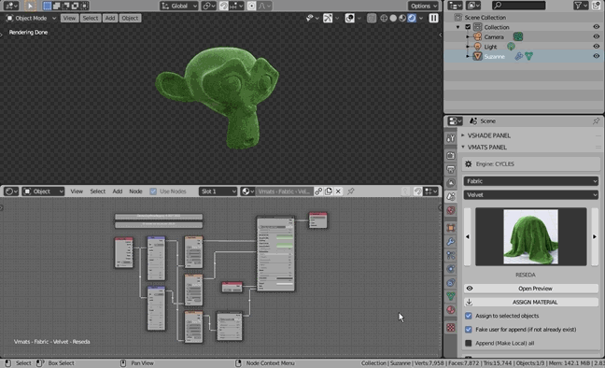
Task: Open the Slot 1 material slot dropdown
Action: [218, 191]
